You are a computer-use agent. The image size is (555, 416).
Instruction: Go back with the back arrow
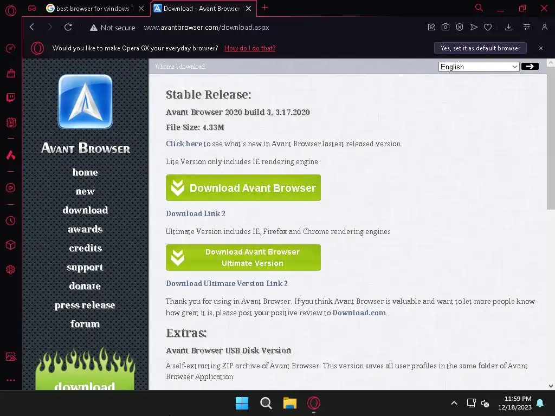click(x=32, y=27)
